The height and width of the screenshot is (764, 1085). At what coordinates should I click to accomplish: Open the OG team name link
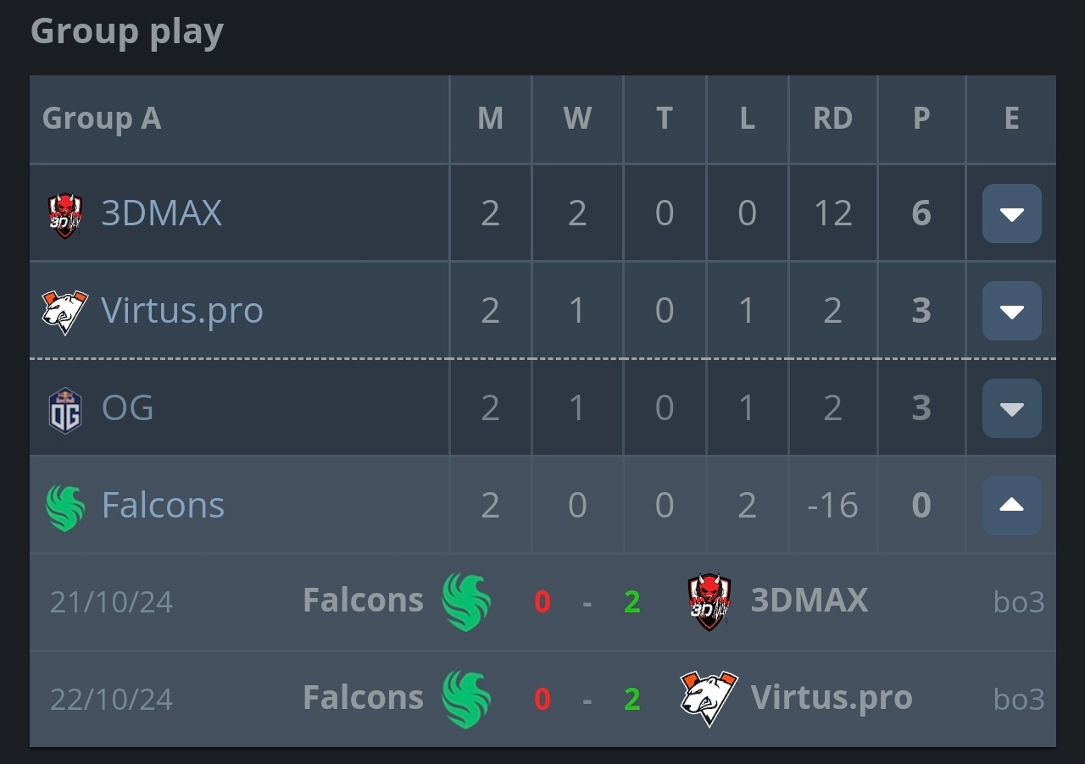(127, 408)
